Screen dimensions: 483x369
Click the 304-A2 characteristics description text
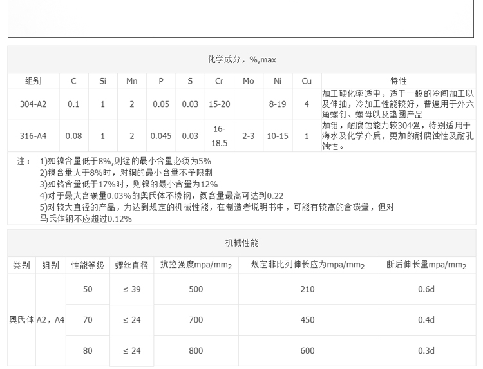(398, 104)
